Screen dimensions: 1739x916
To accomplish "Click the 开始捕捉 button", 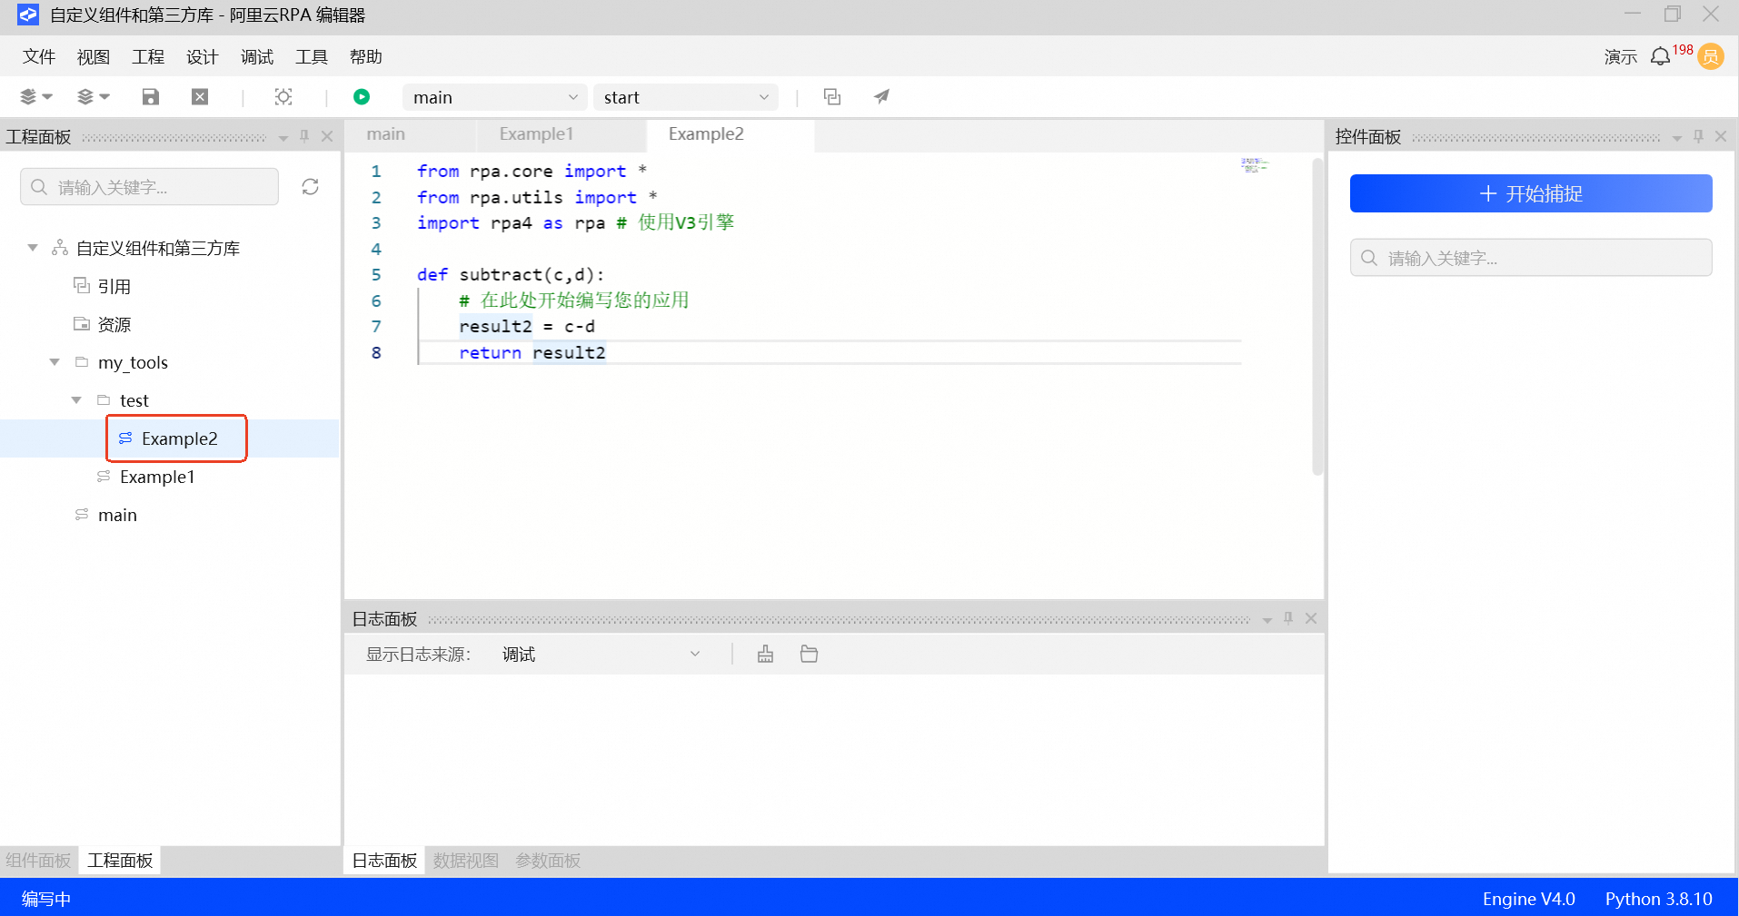I will pos(1531,193).
